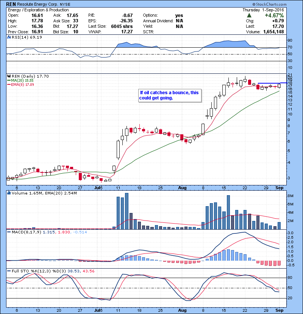Click the blue oil bounce annotation box
This screenshot has height=314, width=303.
coord(170,95)
